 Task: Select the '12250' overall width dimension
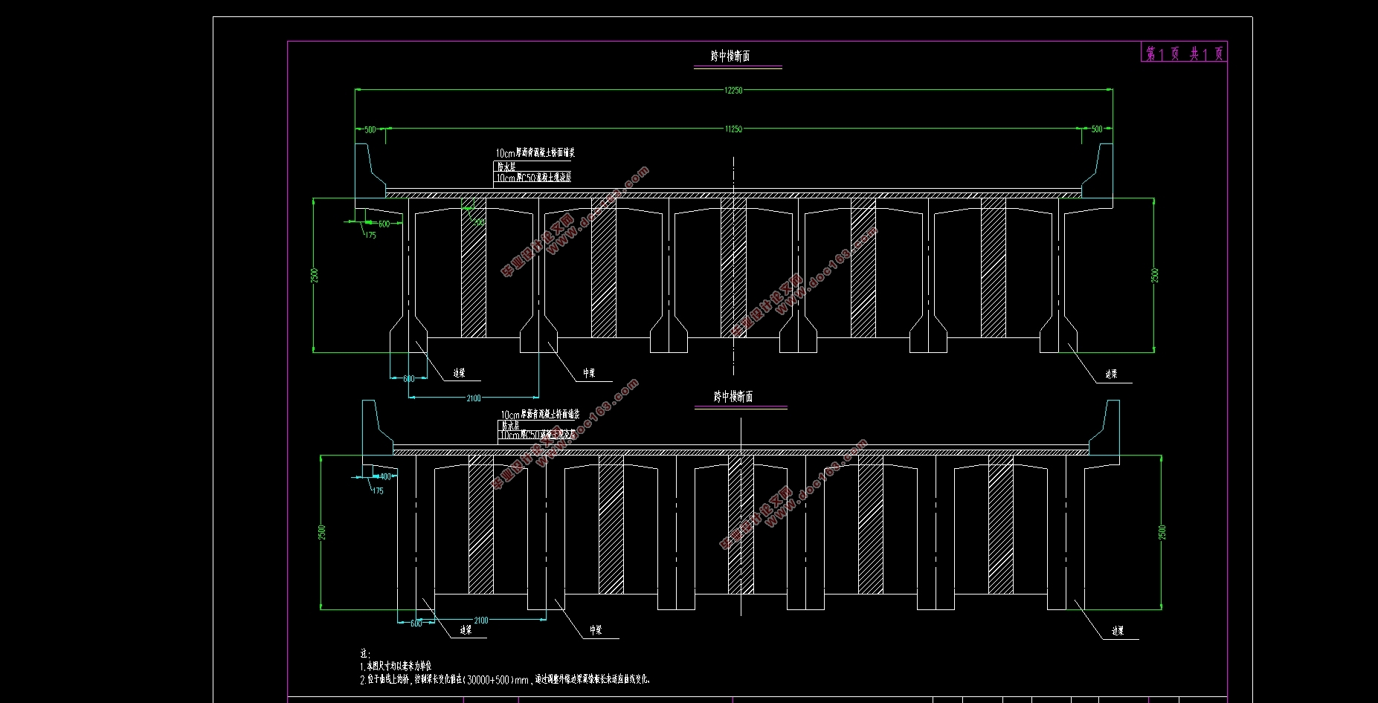pyautogui.click(x=733, y=91)
